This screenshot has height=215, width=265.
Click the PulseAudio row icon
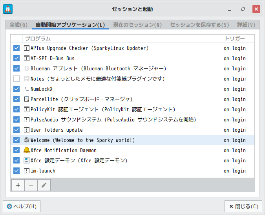pos(27,119)
